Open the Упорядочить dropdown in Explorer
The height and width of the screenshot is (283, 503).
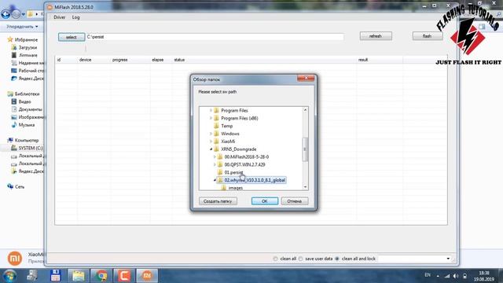point(22,27)
